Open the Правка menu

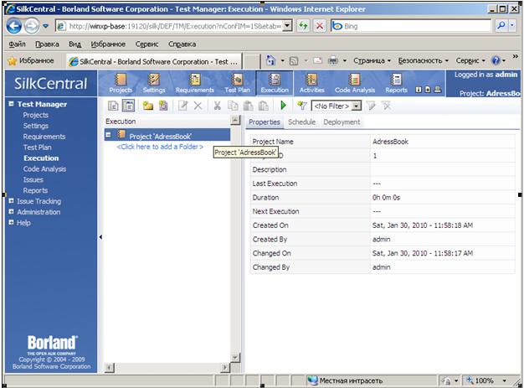[47, 44]
